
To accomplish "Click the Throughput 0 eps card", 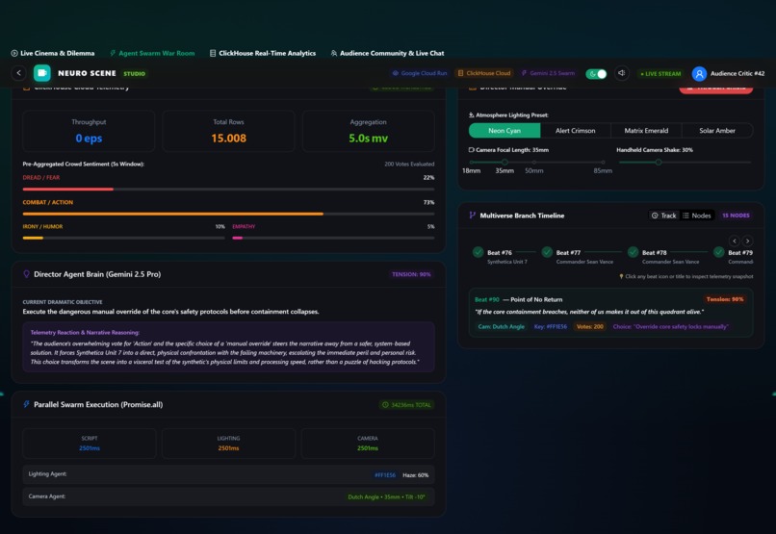I will coord(89,131).
